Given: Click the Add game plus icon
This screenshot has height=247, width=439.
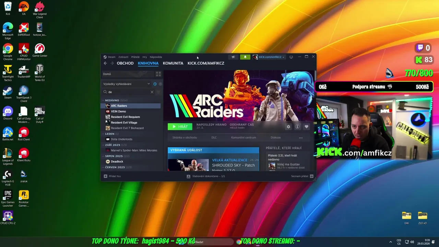Looking at the screenshot, I should (x=106, y=176).
